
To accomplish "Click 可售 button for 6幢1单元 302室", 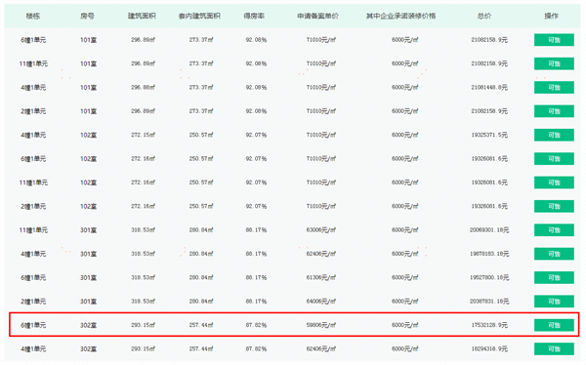I will 554,325.
